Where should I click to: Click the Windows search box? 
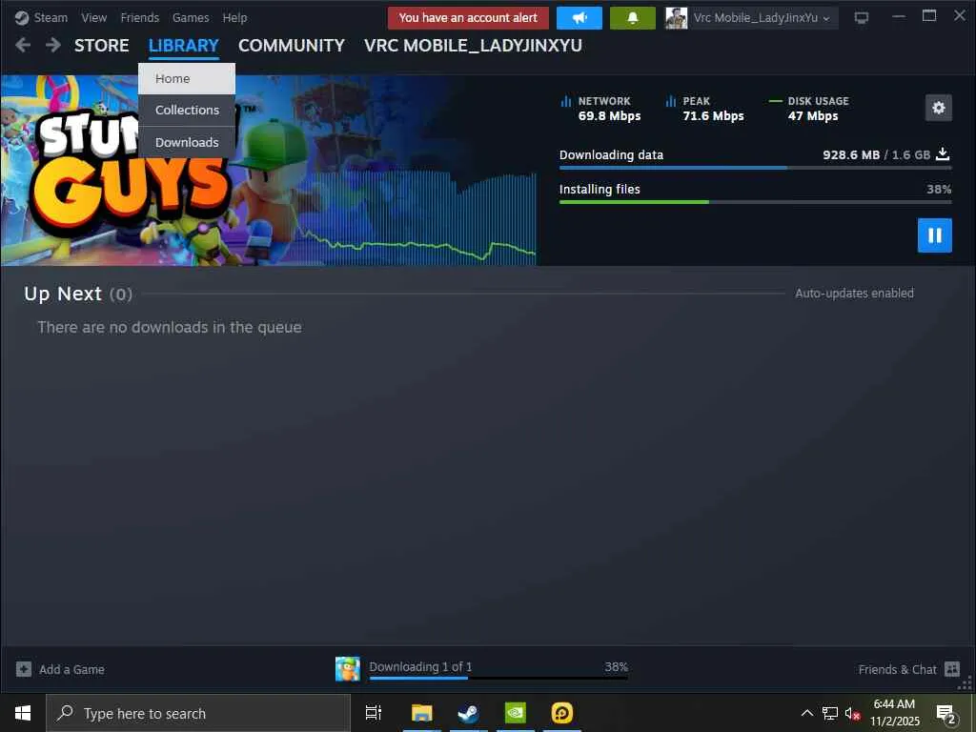click(198, 713)
